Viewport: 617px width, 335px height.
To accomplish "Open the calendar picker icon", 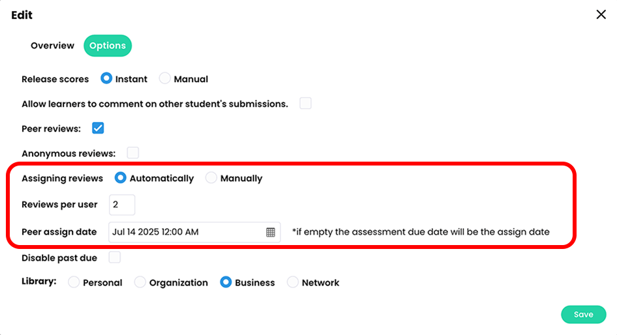I will tap(270, 232).
